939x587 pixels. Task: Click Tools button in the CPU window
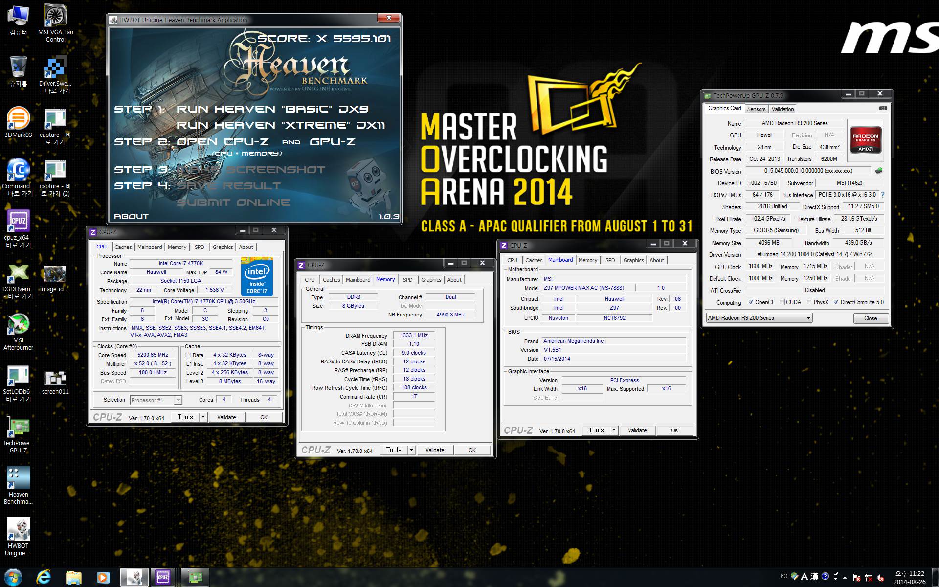tap(185, 417)
